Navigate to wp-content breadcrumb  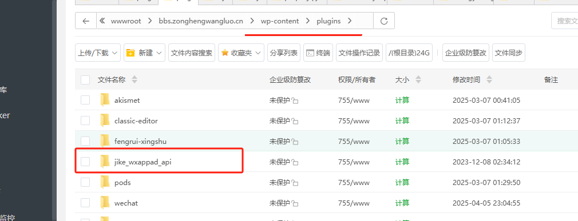280,21
